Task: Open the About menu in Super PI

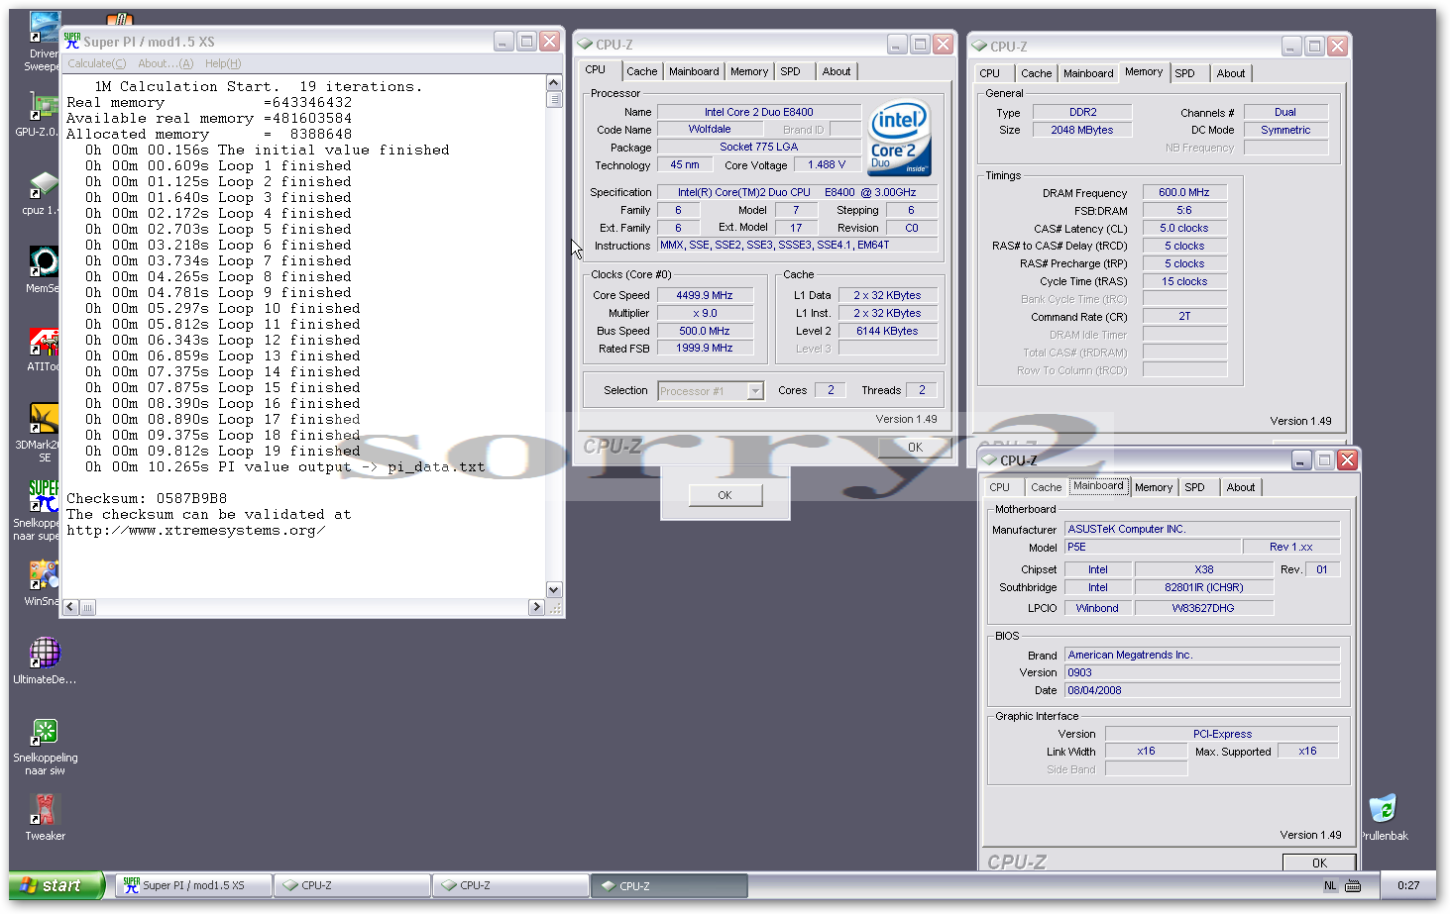Action: tap(166, 63)
